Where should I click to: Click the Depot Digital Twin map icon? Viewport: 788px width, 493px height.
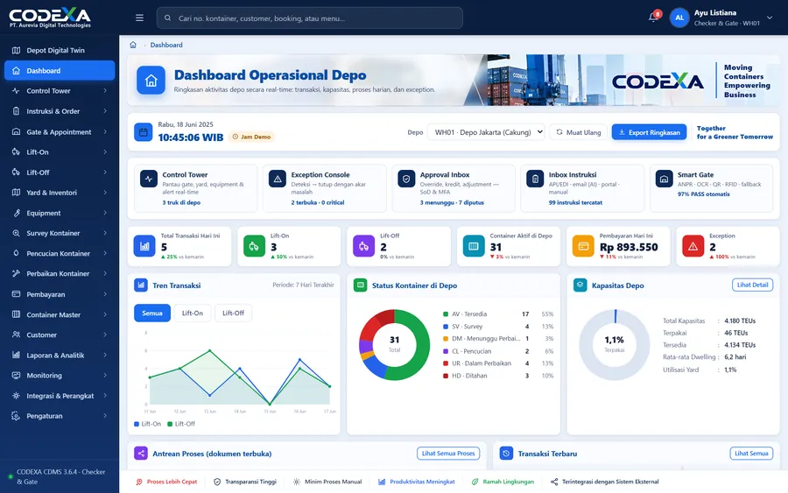(16, 50)
